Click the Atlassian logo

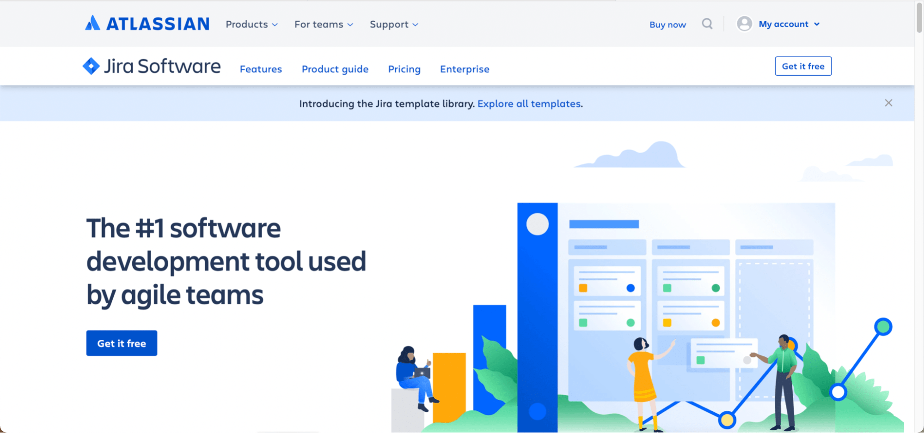pos(147,24)
